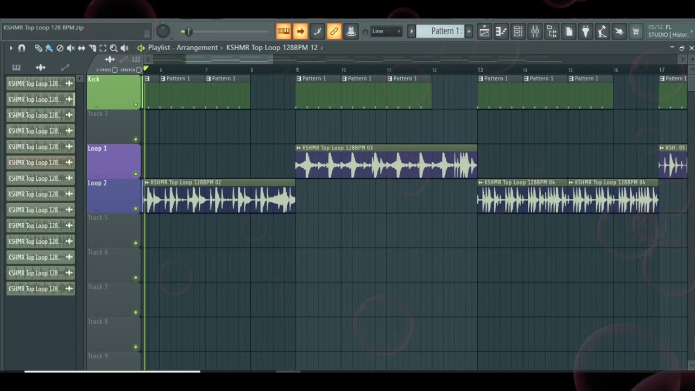695x391 pixels.
Task: Select the Delete tool
Action: coord(60,48)
